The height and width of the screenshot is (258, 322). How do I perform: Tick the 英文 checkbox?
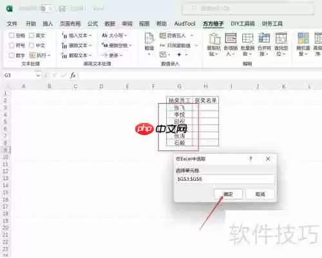point(32,35)
